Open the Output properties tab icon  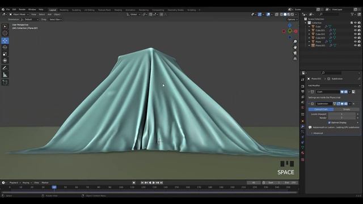point(302,92)
